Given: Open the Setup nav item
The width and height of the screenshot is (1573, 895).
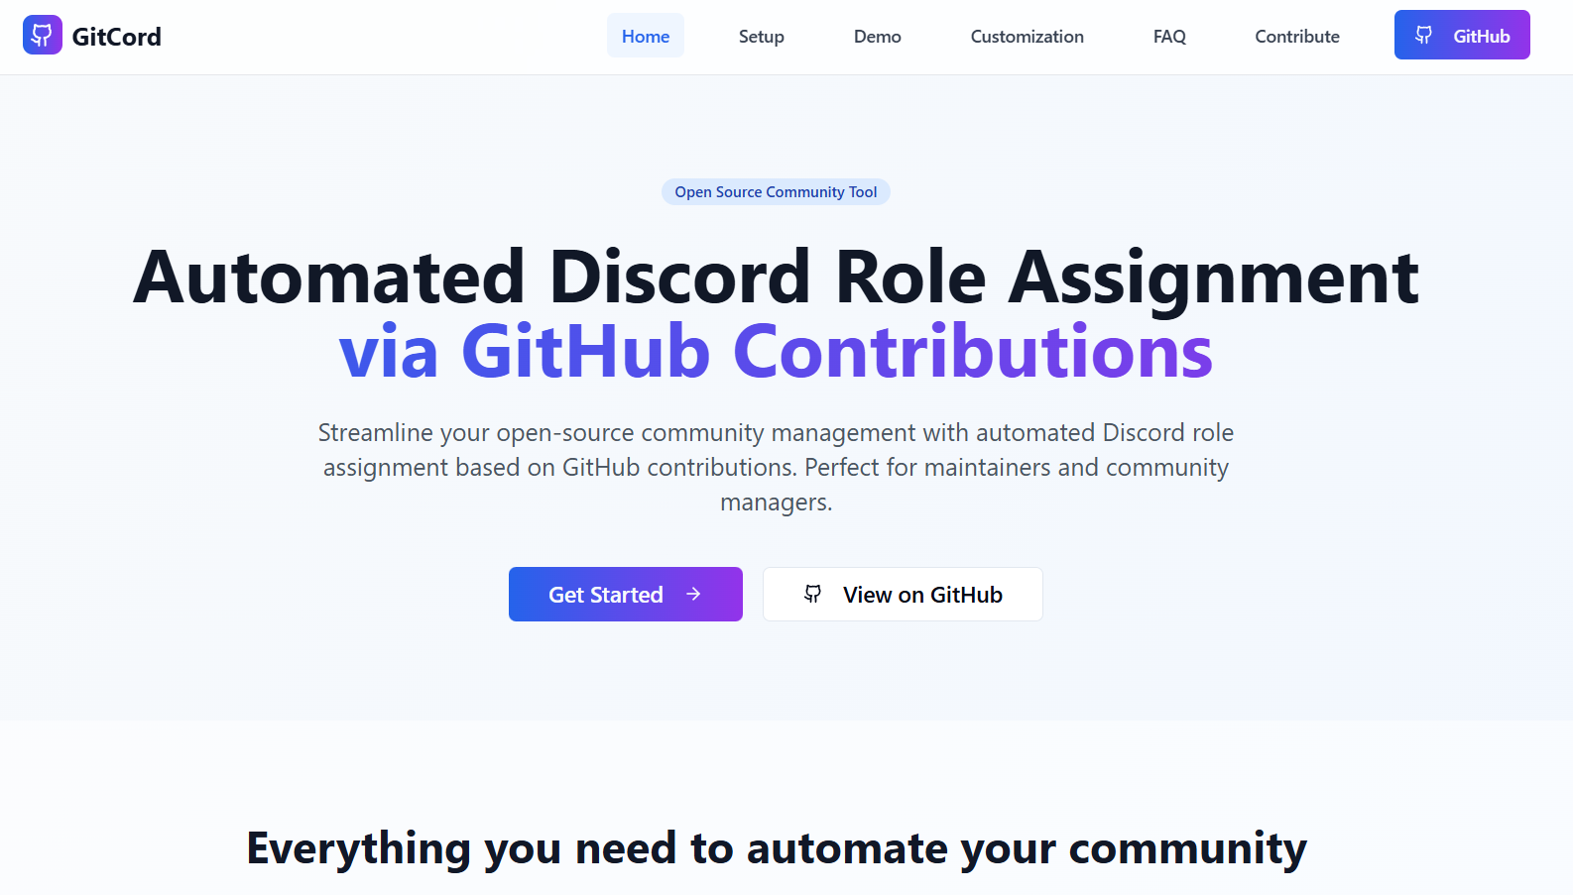Looking at the screenshot, I should (761, 37).
